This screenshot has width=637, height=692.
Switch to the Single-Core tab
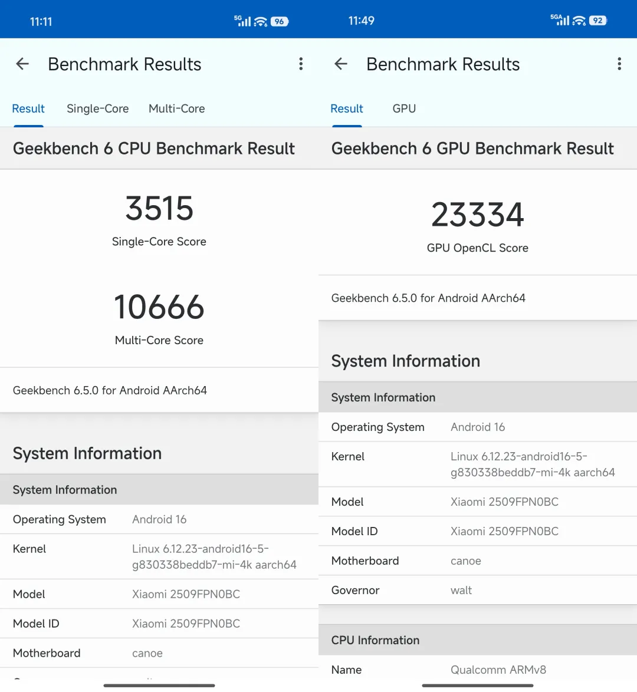[97, 108]
